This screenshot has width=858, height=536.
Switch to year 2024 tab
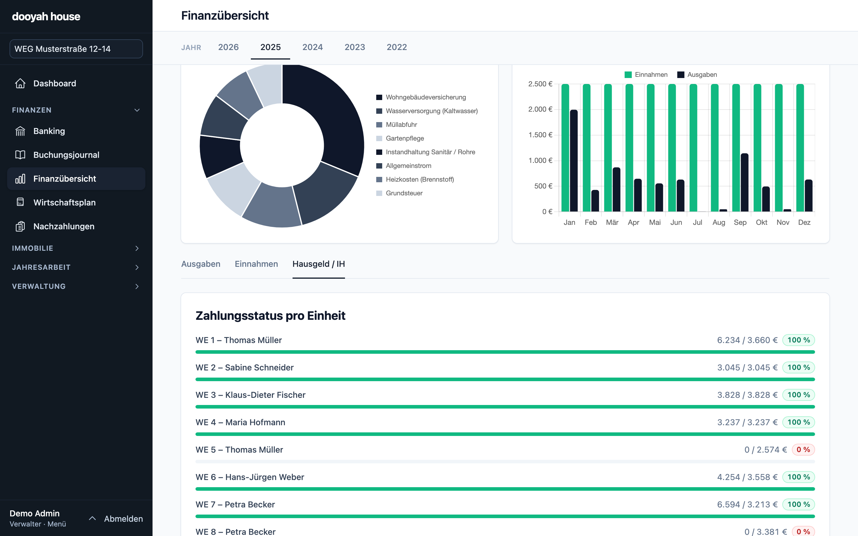(312, 47)
